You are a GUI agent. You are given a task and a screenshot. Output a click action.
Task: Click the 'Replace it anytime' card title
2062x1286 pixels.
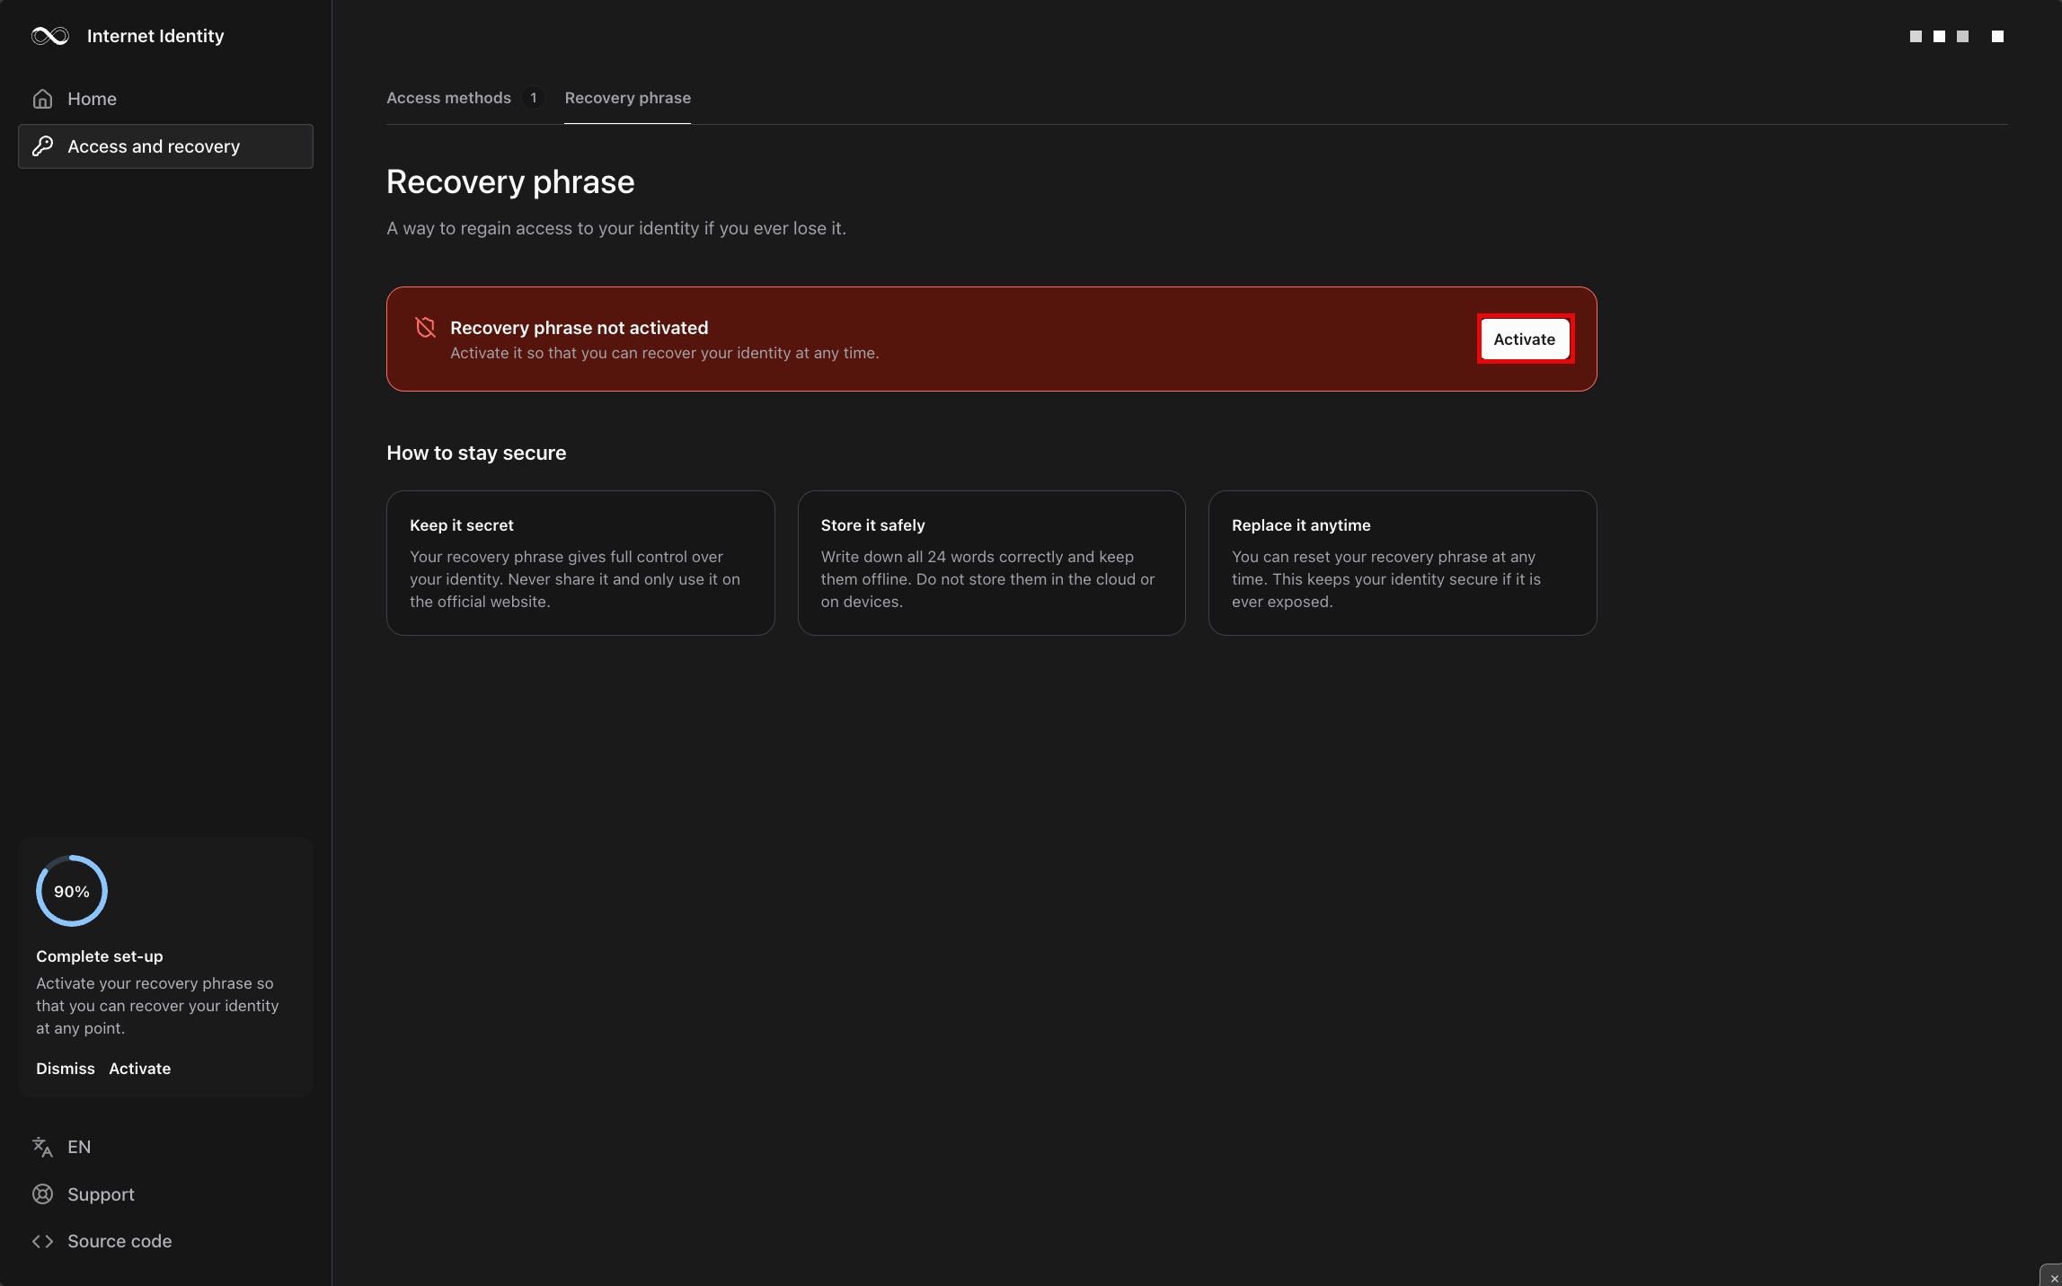click(x=1301, y=525)
